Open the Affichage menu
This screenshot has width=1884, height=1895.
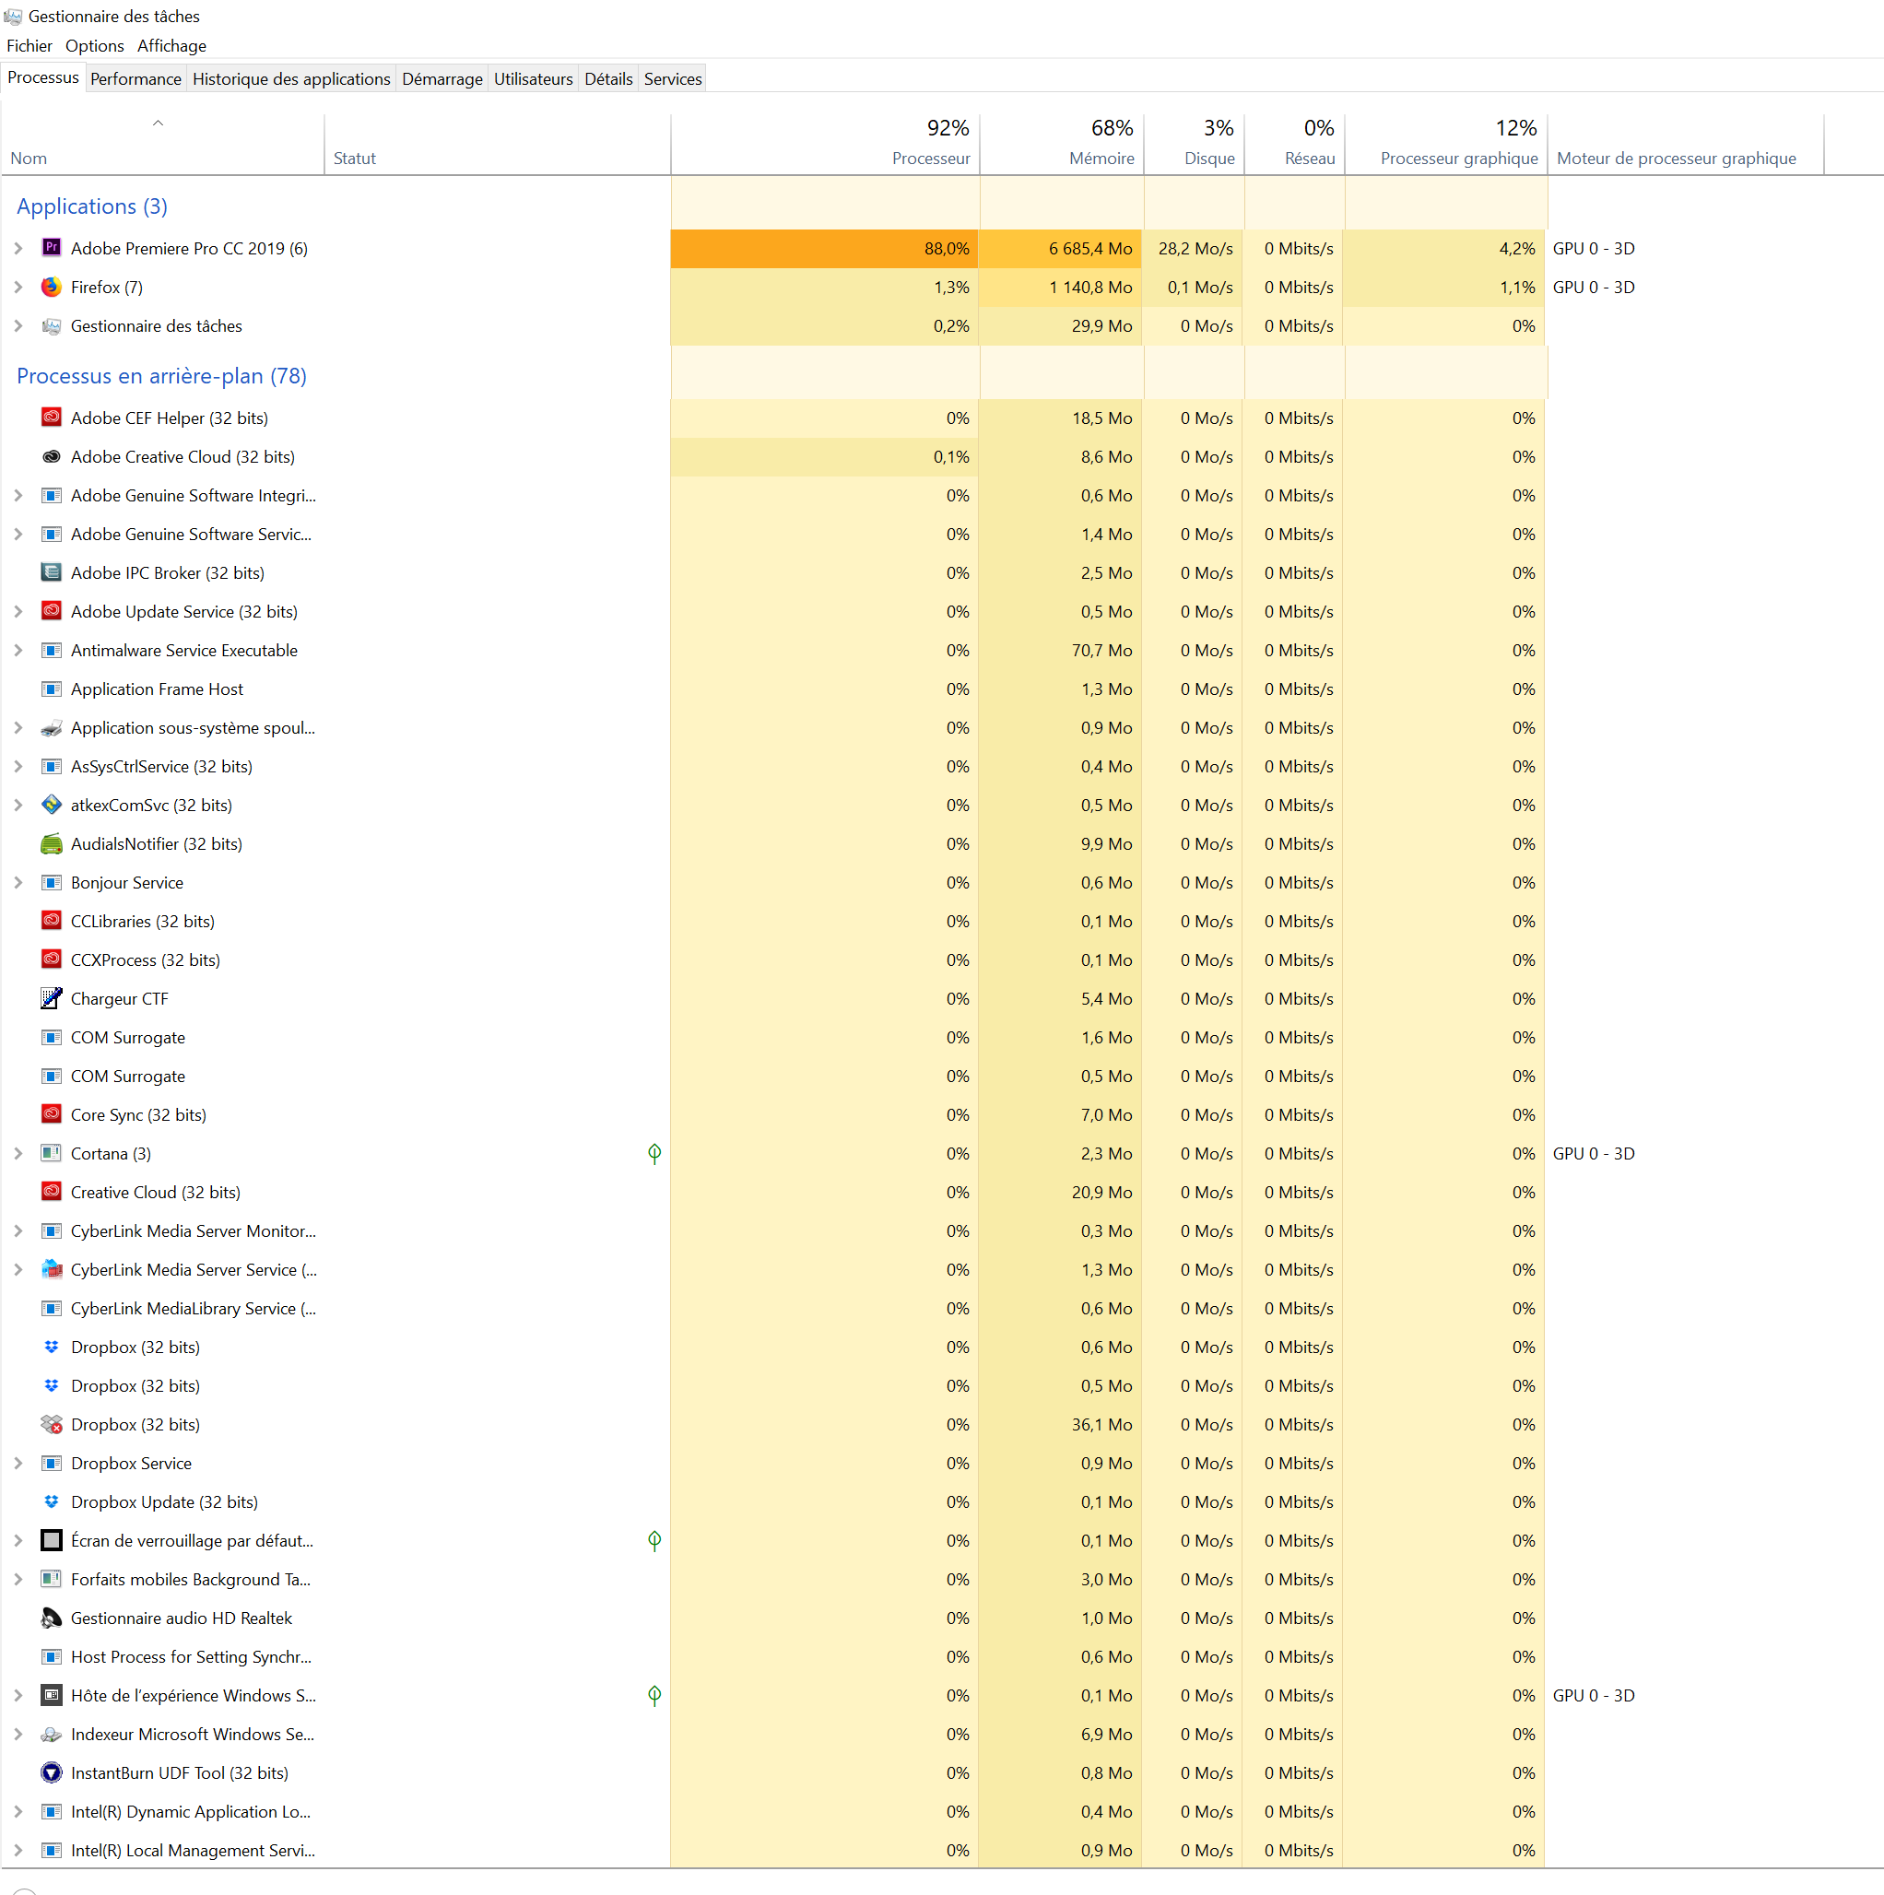171,46
